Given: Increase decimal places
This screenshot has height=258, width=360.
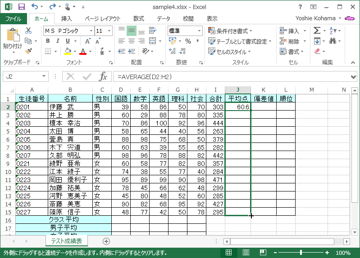Looking at the screenshot, I should [172, 51].
